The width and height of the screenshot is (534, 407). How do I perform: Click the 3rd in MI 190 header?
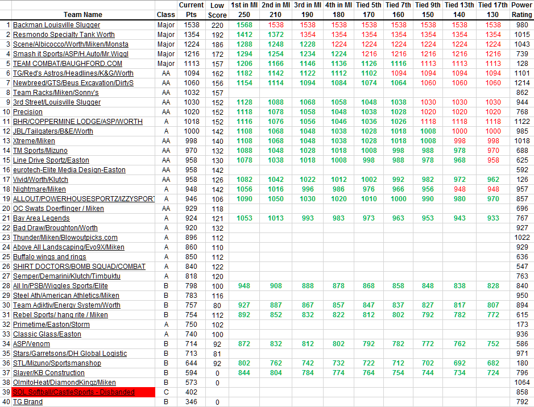[307, 10]
